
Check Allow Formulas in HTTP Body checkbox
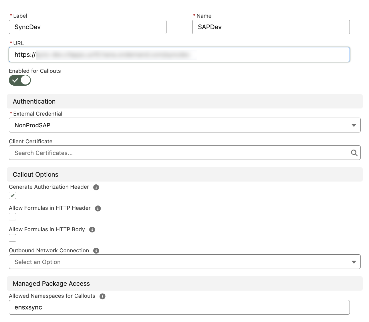13,238
